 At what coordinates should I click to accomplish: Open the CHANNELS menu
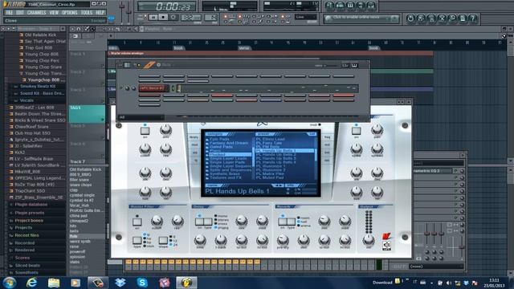coord(36,13)
